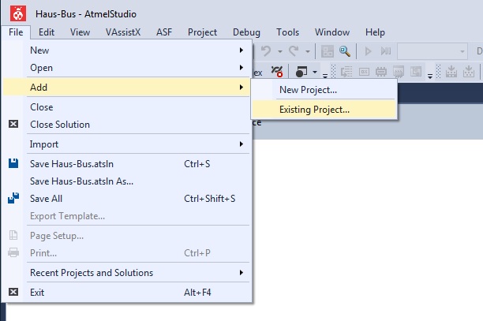Open the Project menu
Viewport: 483px width, 321px height.
coord(202,32)
